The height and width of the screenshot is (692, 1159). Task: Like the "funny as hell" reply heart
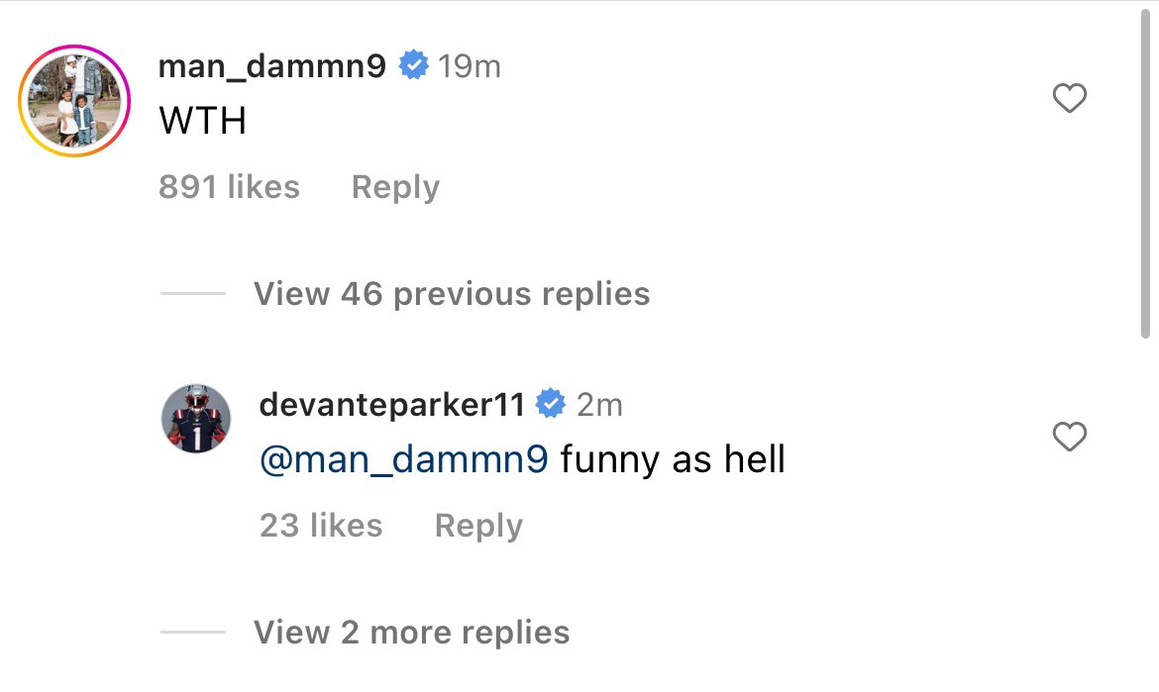1069,437
